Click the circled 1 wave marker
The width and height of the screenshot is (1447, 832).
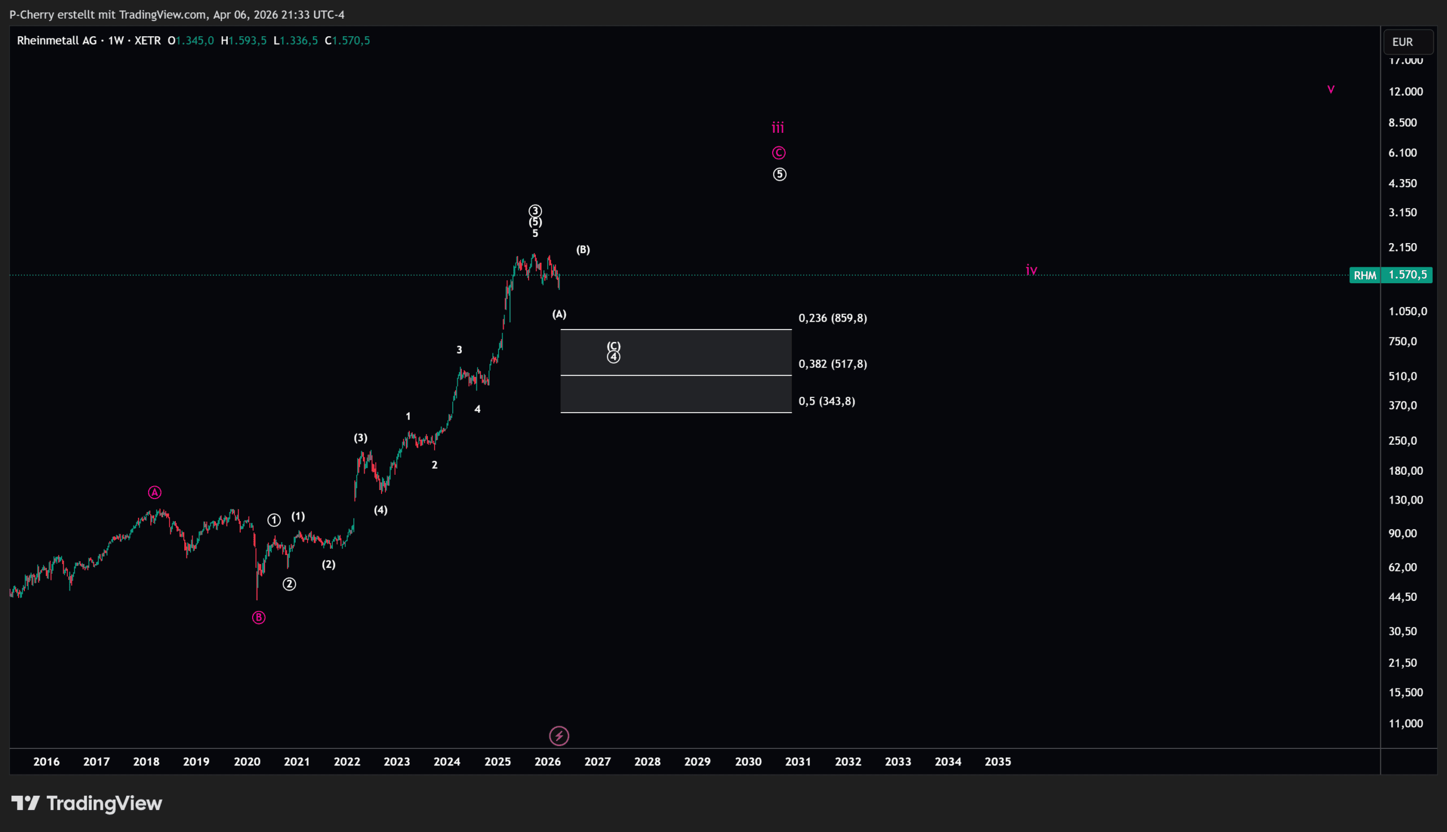[x=274, y=520]
